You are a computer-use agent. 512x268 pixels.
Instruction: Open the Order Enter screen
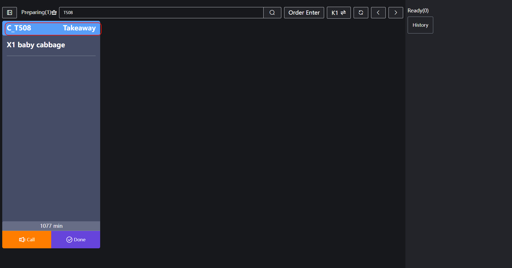[x=304, y=13]
